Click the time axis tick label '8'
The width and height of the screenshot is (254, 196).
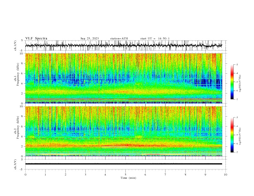[x=185, y=175]
